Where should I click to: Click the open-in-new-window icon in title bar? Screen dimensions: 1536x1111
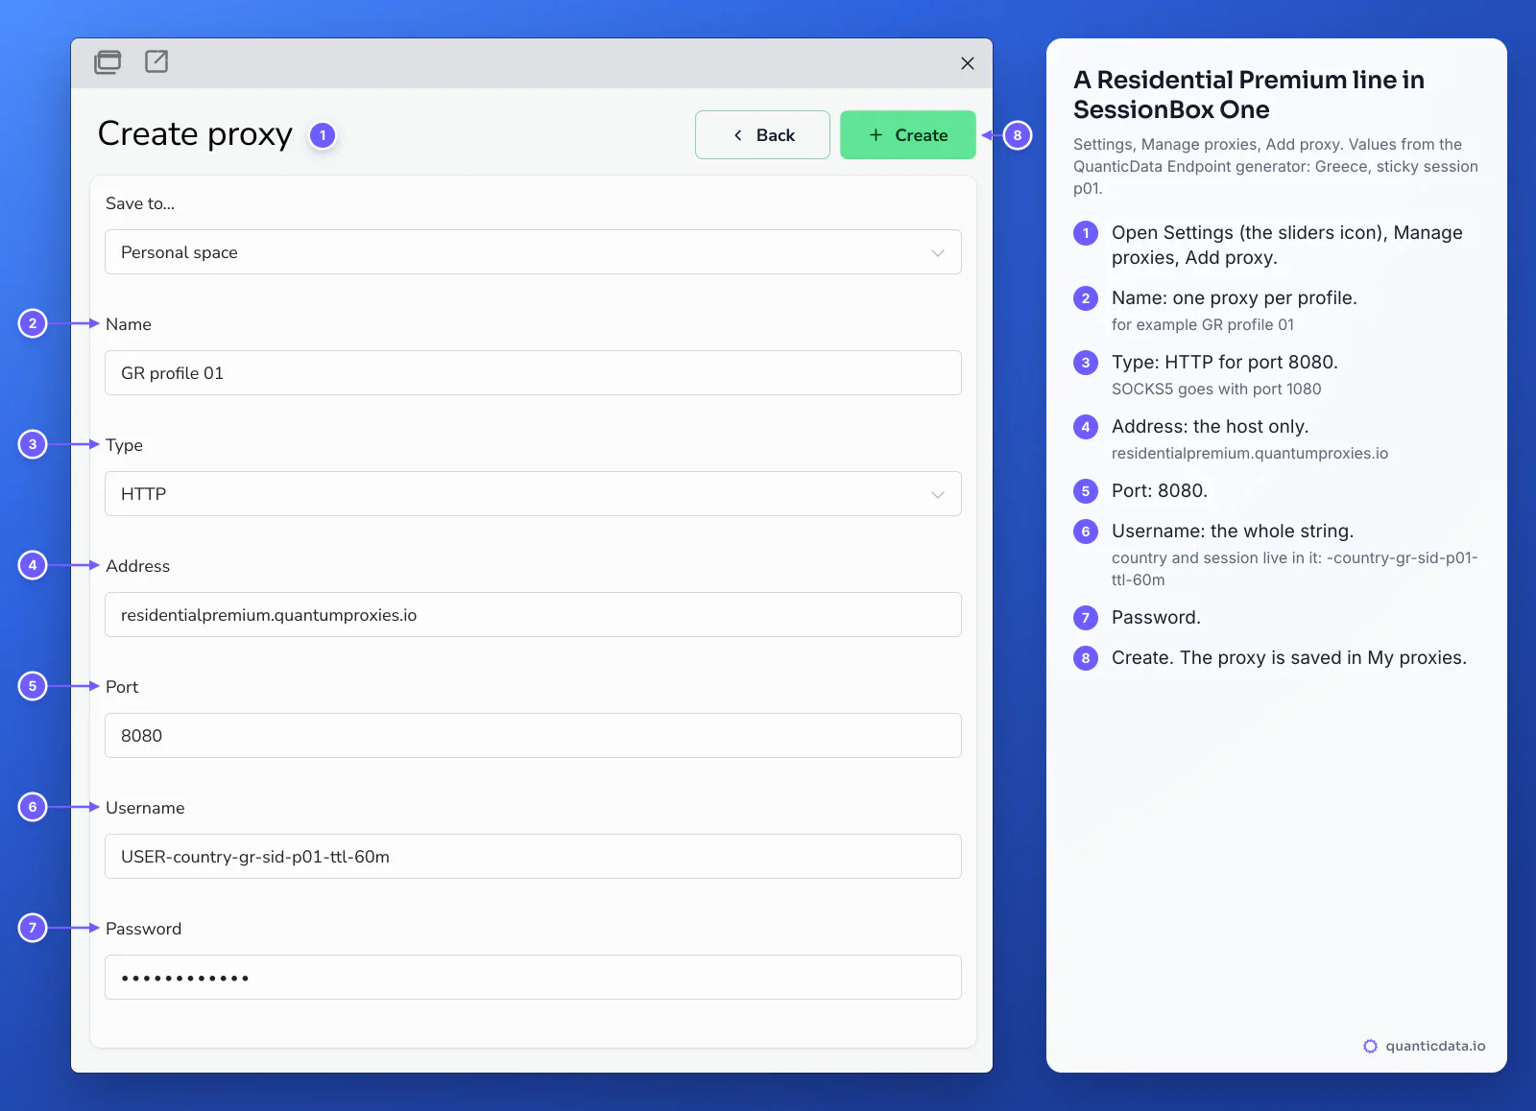point(156,61)
